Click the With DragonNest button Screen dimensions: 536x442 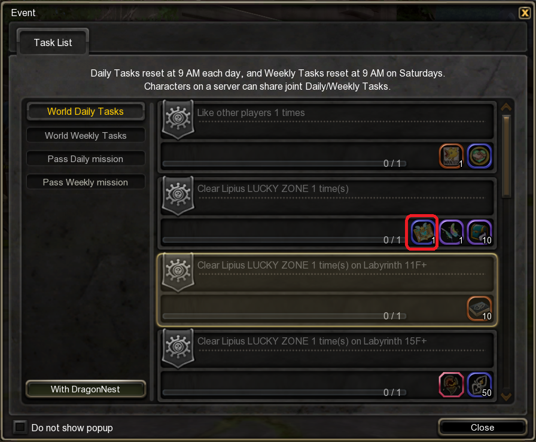(x=86, y=389)
